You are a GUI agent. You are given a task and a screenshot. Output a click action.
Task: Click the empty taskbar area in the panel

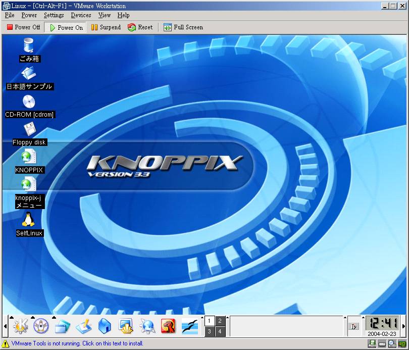pos(286,326)
